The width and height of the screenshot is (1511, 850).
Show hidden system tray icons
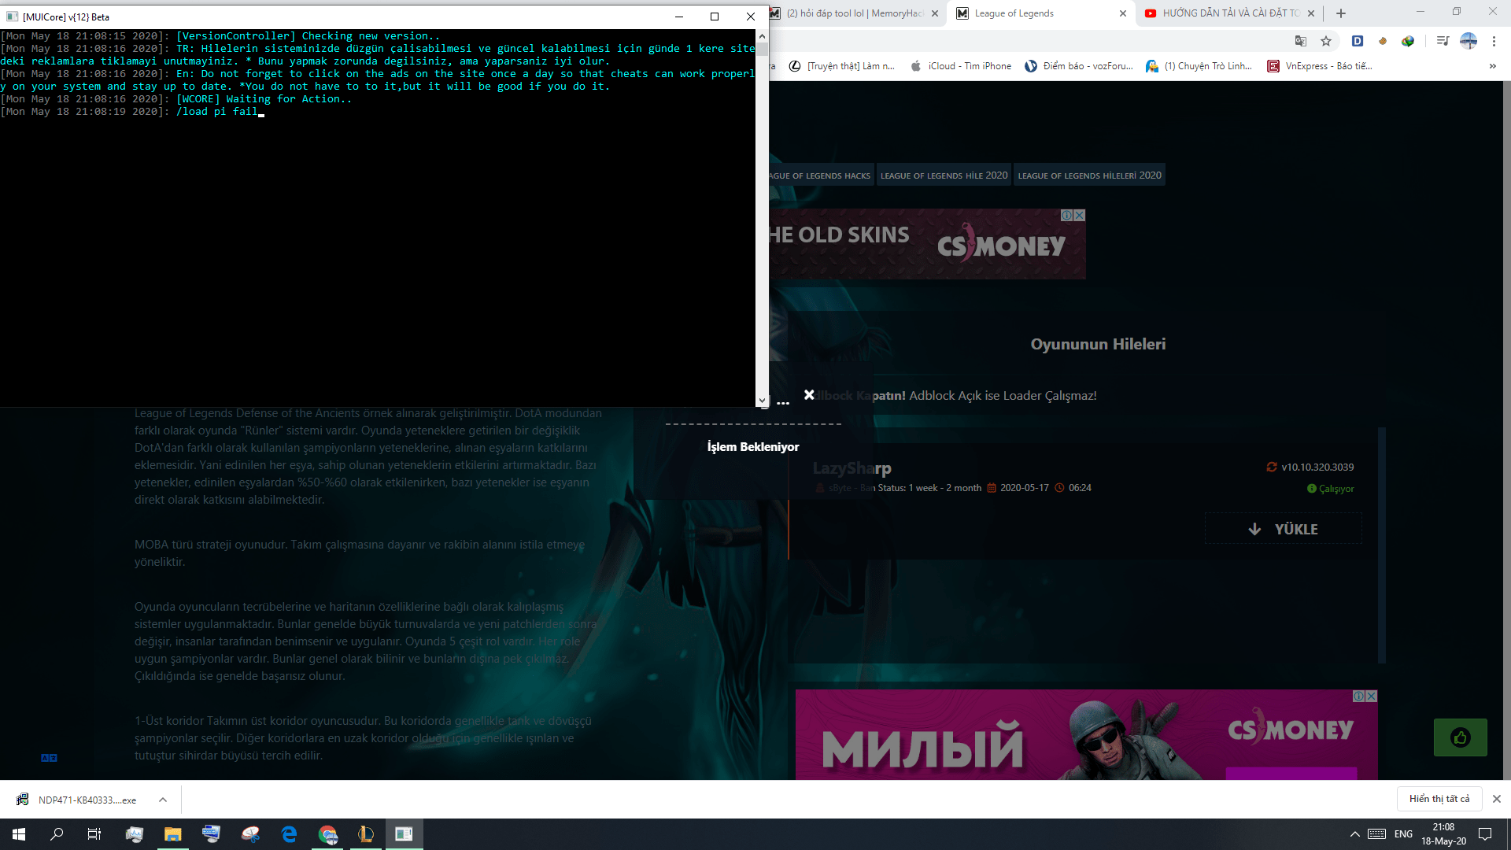tap(1354, 834)
